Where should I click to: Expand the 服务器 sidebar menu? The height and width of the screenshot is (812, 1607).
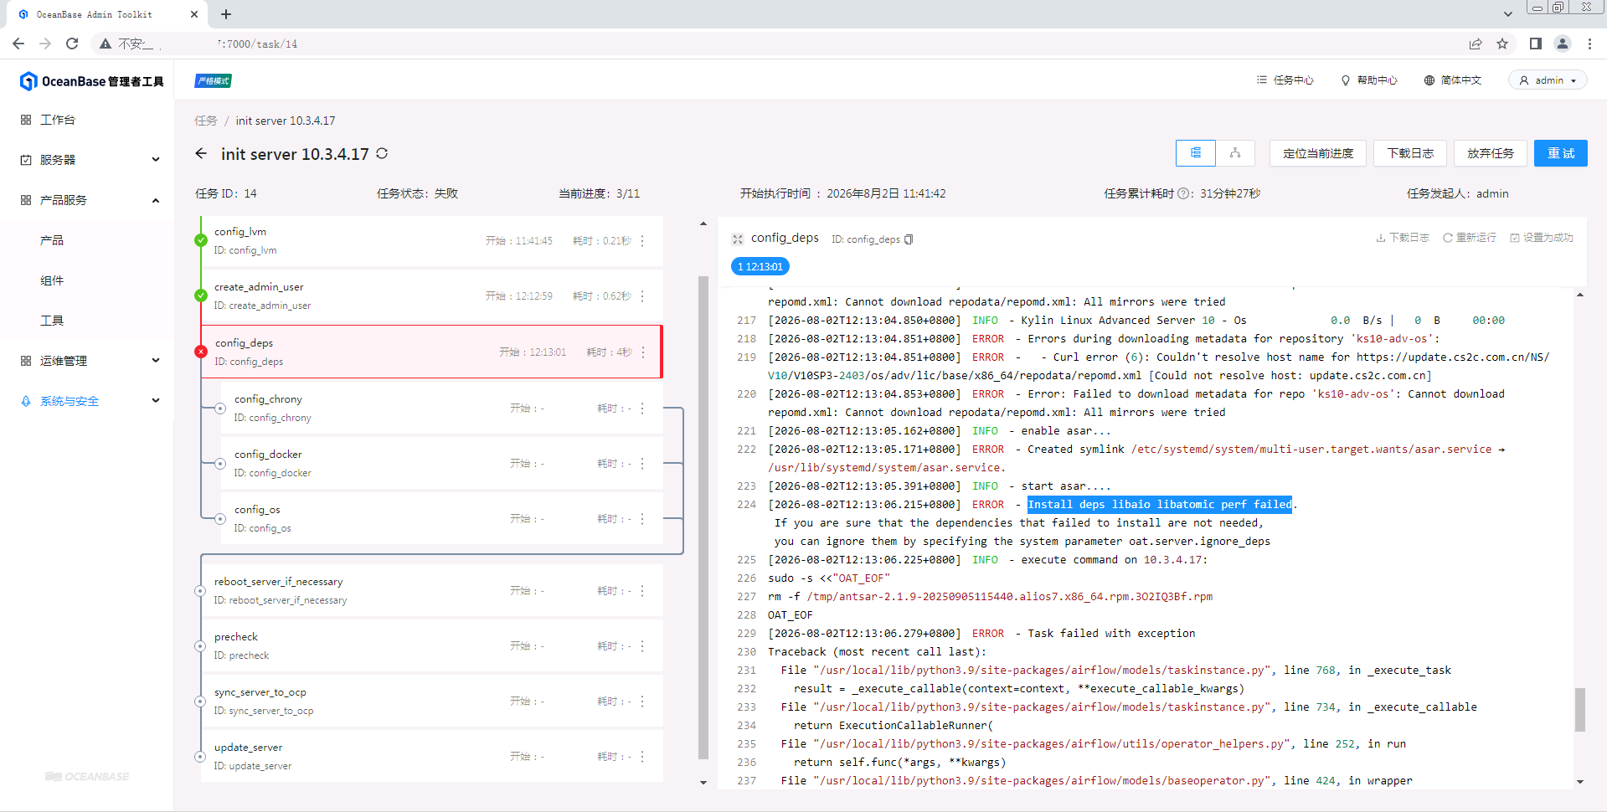[87, 160]
